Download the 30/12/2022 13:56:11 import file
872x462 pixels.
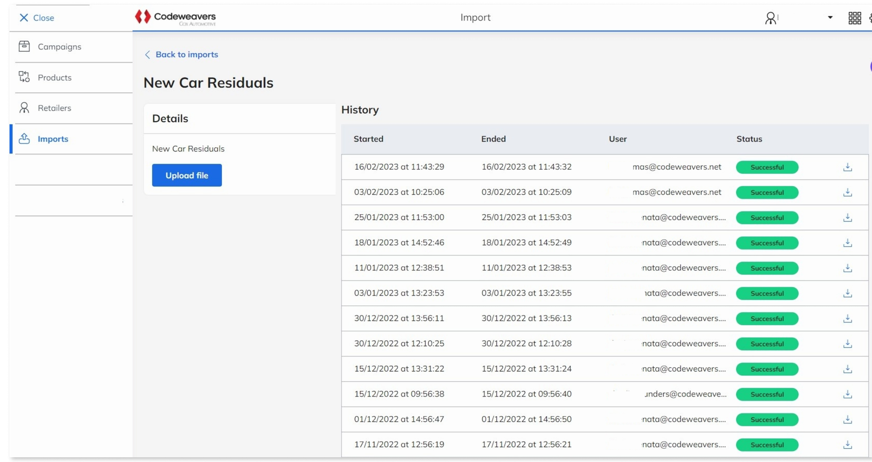pyautogui.click(x=847, y=318)
